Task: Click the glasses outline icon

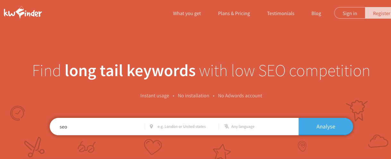Action: point(87,147)
